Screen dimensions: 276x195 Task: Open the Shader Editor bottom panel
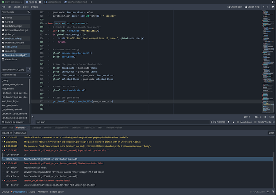point(57,192)
